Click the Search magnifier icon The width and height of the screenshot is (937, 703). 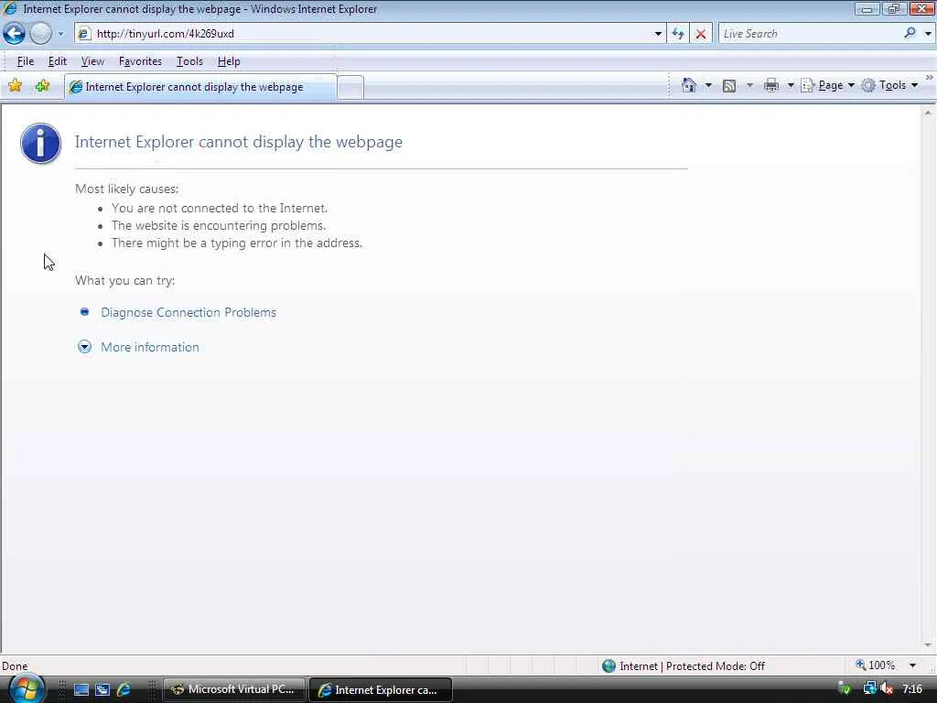coord(910,34)
